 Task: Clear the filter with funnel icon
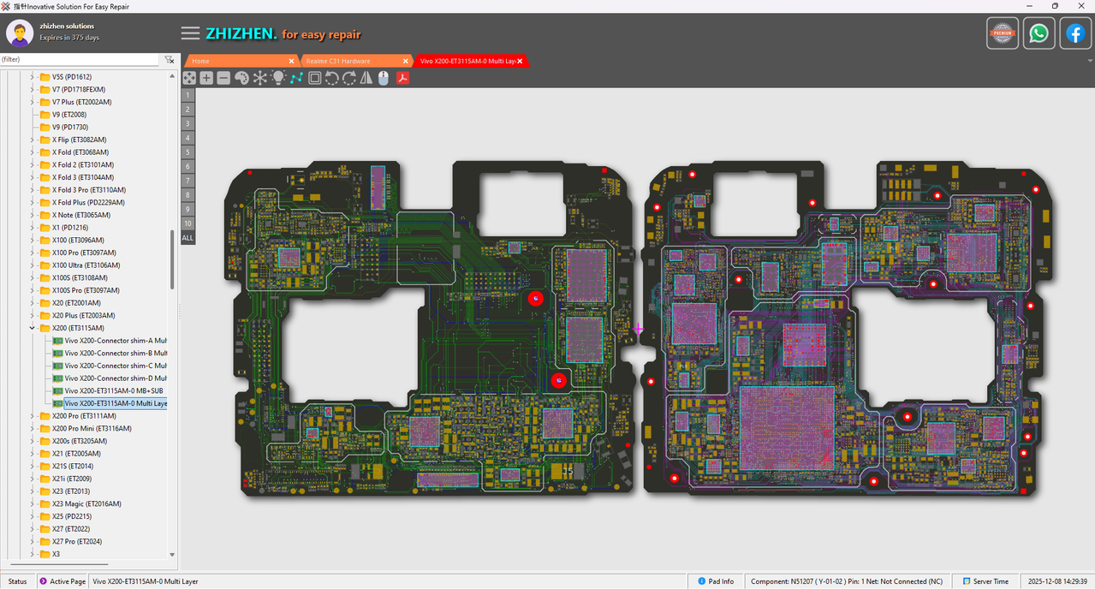(x=170, y=60)
